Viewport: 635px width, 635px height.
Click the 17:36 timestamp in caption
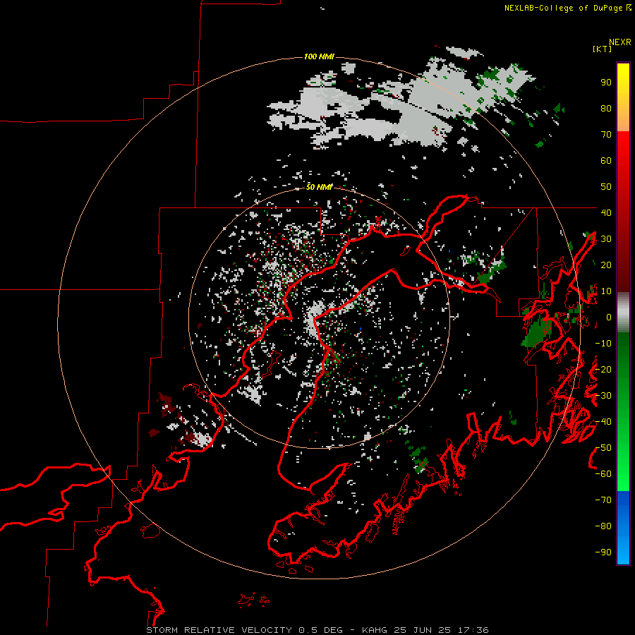point(473,630)
